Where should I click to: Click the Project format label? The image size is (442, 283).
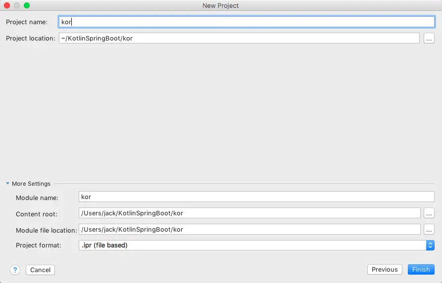pyautogui.click(x=38, y=245)
